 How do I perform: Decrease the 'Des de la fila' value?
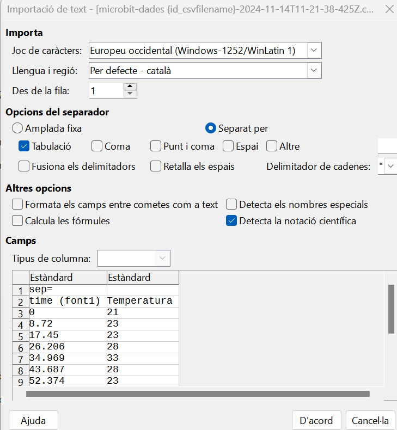[x=130, y=94]
